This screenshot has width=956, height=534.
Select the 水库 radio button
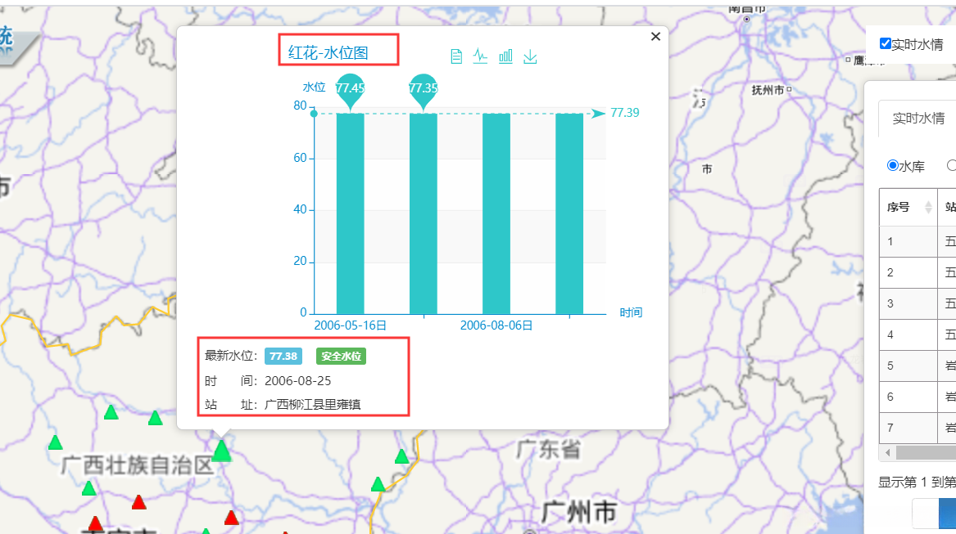pos(893,166)
